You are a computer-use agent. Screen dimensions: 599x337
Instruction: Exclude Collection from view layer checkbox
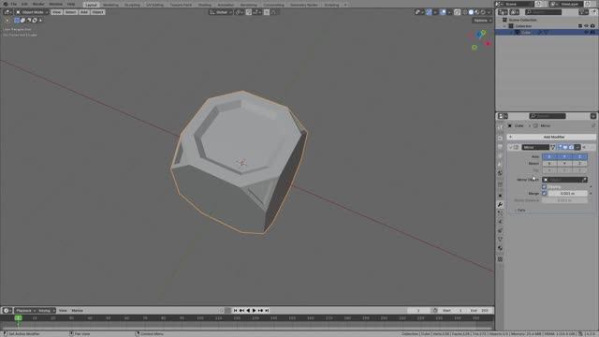pyautogui.click(x=580, y=26)
